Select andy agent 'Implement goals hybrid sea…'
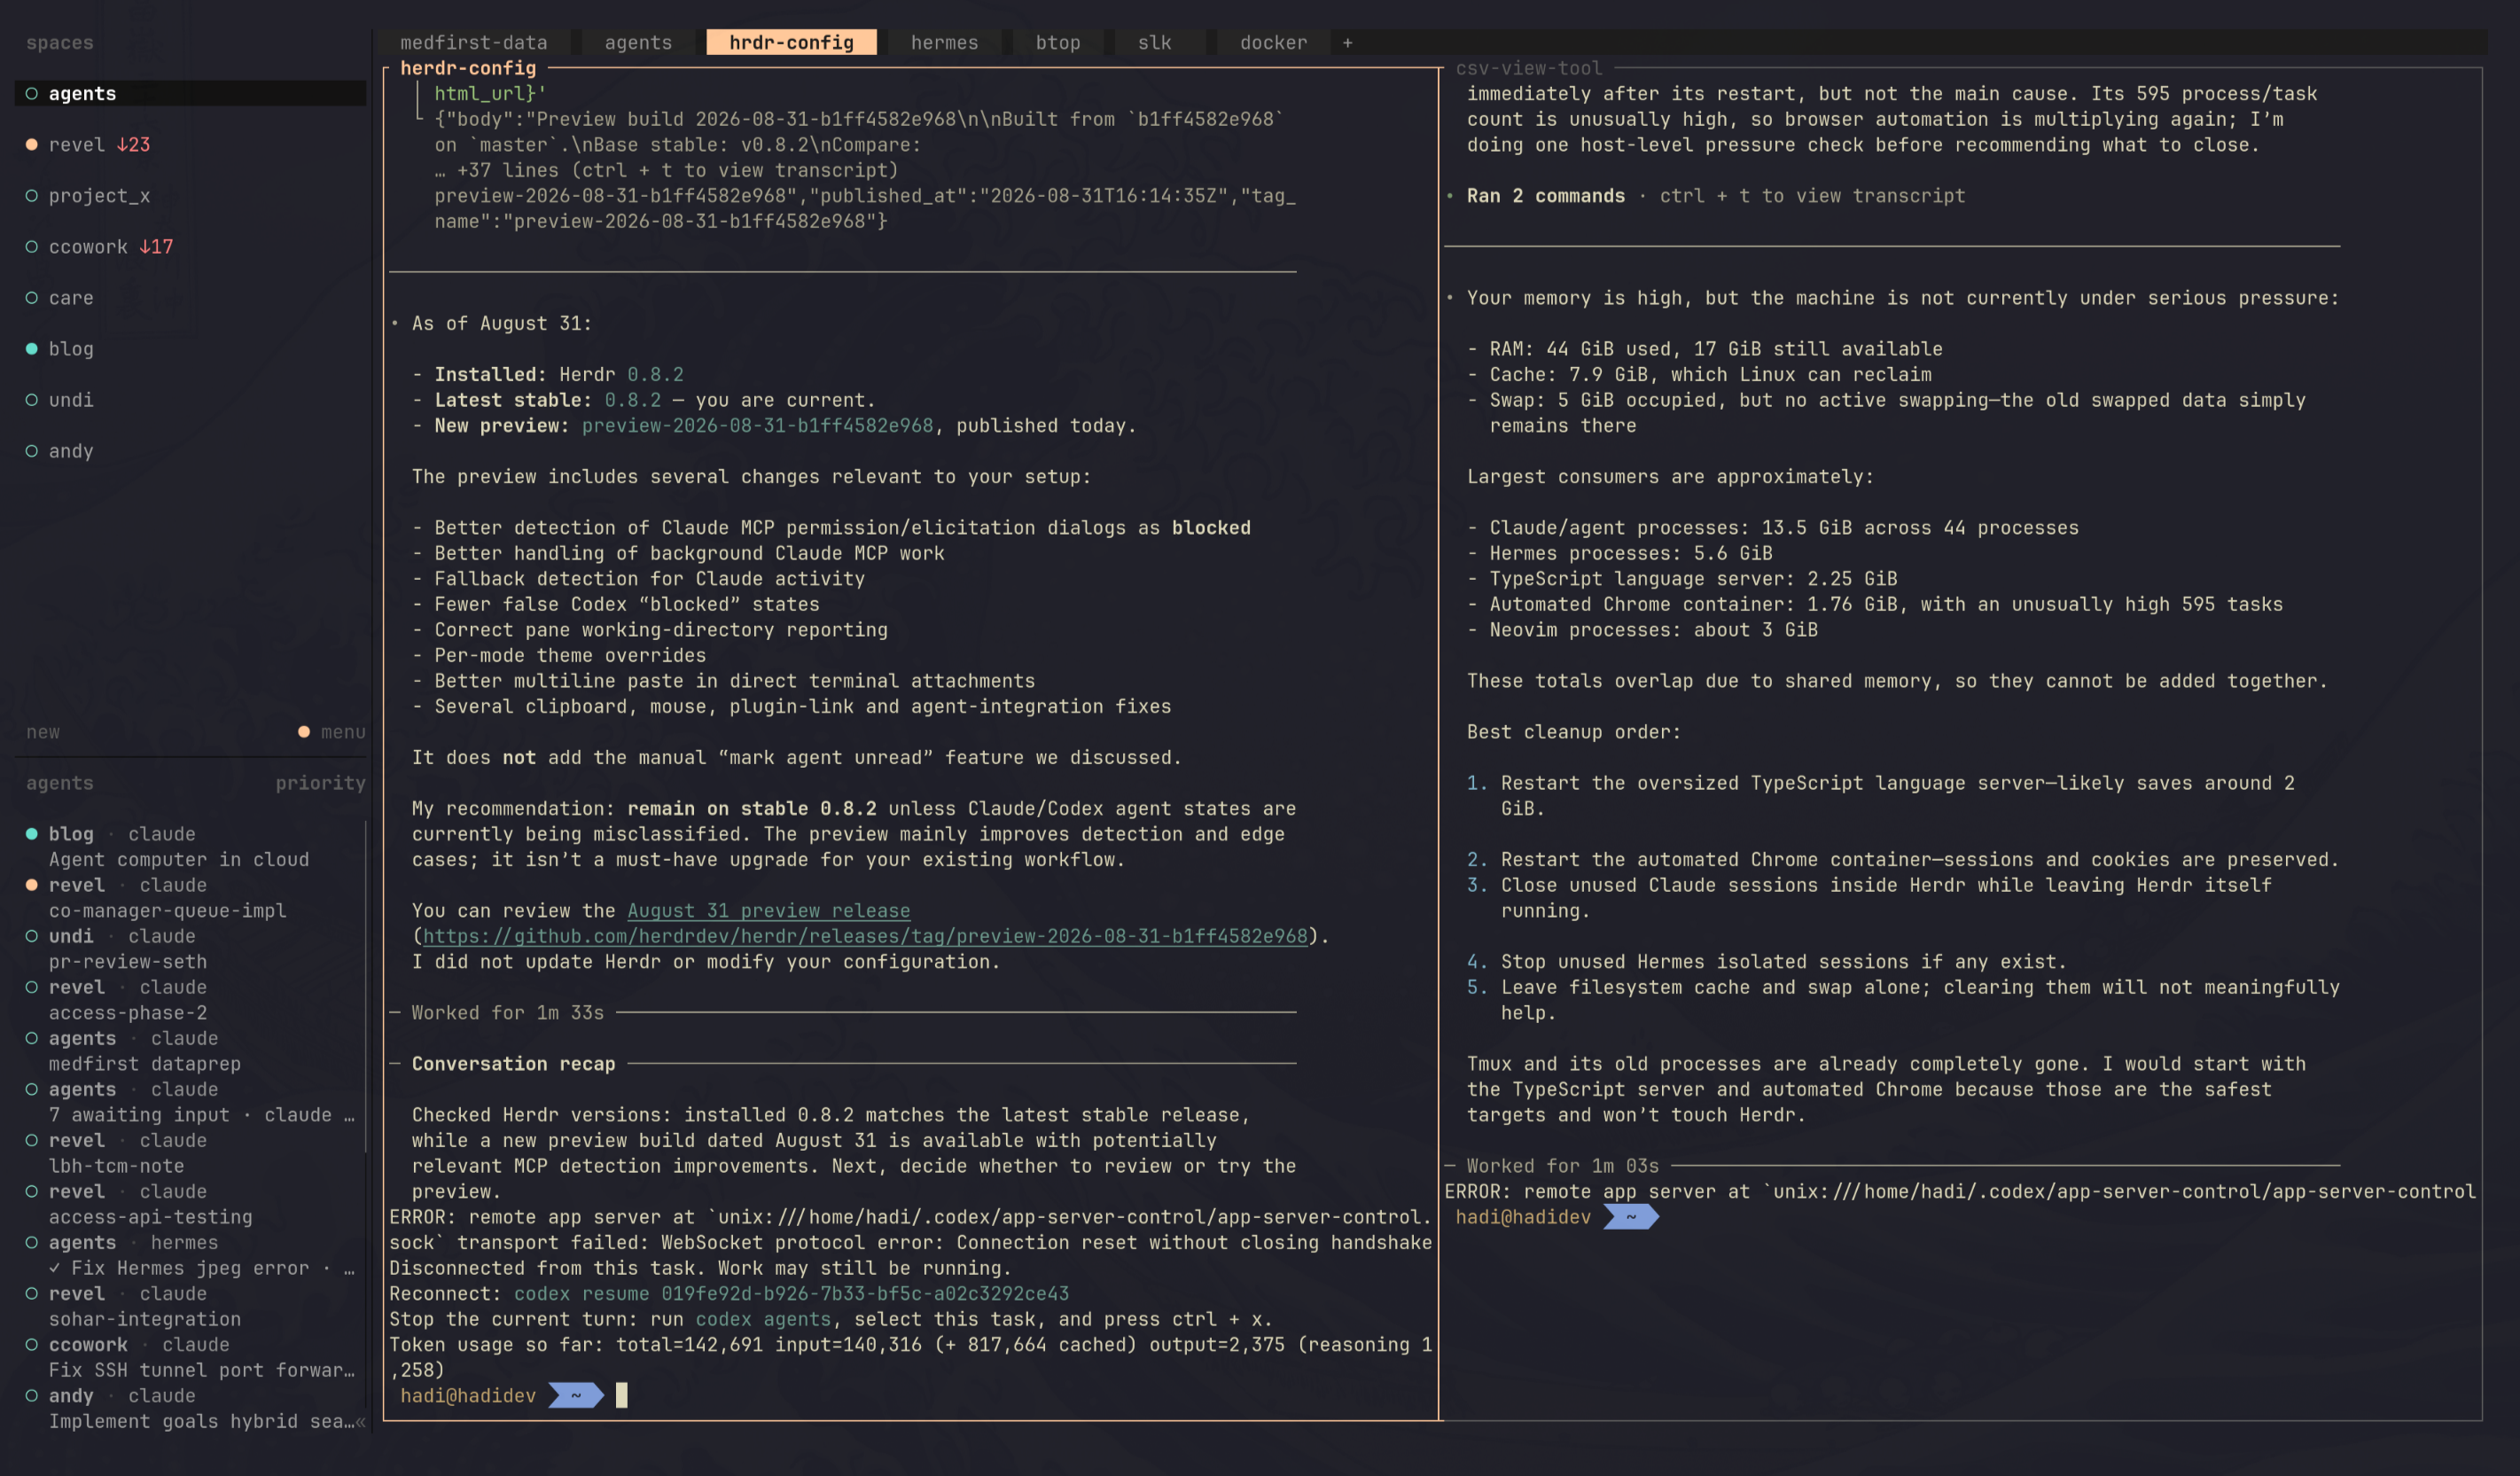The height and width of the screenshot is (1476, 2520). (x=190, y=1407)
